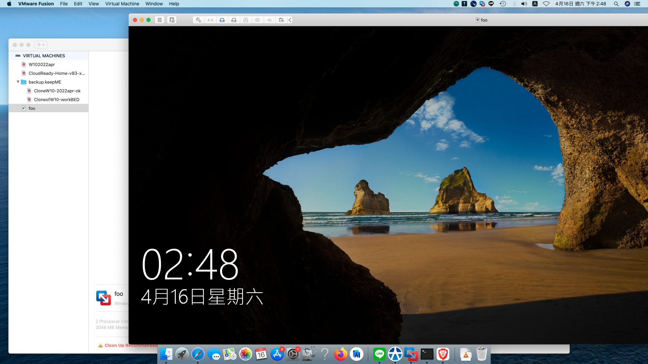The height and width of the screenshot is (364, 648).
Task: Open the Virtual Machine menu
Action: coord(122,4)
